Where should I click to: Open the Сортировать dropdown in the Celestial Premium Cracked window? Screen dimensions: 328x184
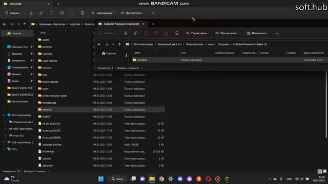(x=198, y=33)
